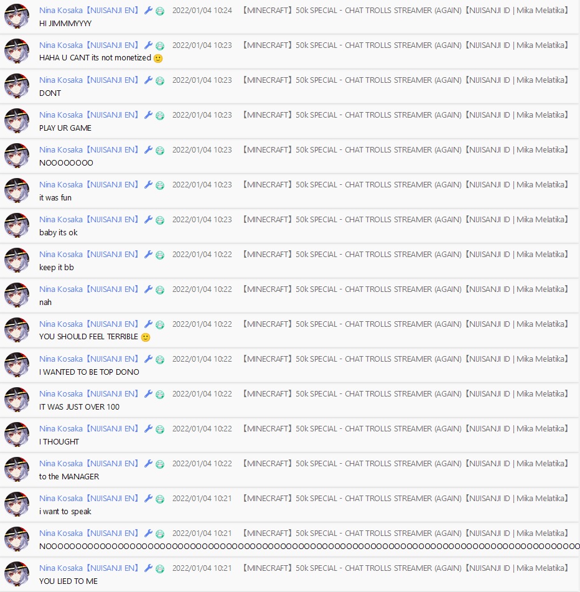
Task: Open avatar beside 'i want to speak' message
Action: tap(17, 504)
